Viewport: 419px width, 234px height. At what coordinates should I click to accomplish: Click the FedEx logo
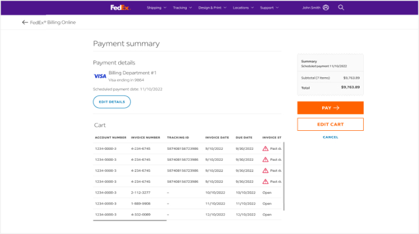(120, 7)
